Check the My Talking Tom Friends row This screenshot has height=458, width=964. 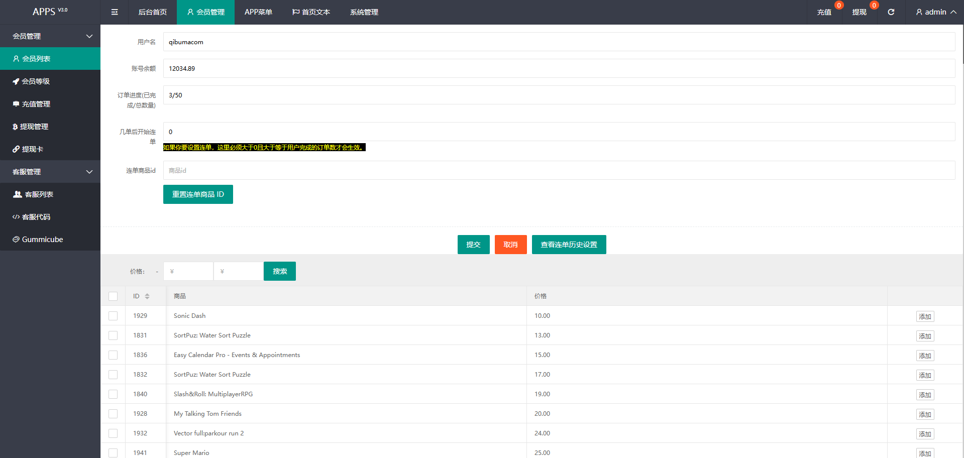113,414
